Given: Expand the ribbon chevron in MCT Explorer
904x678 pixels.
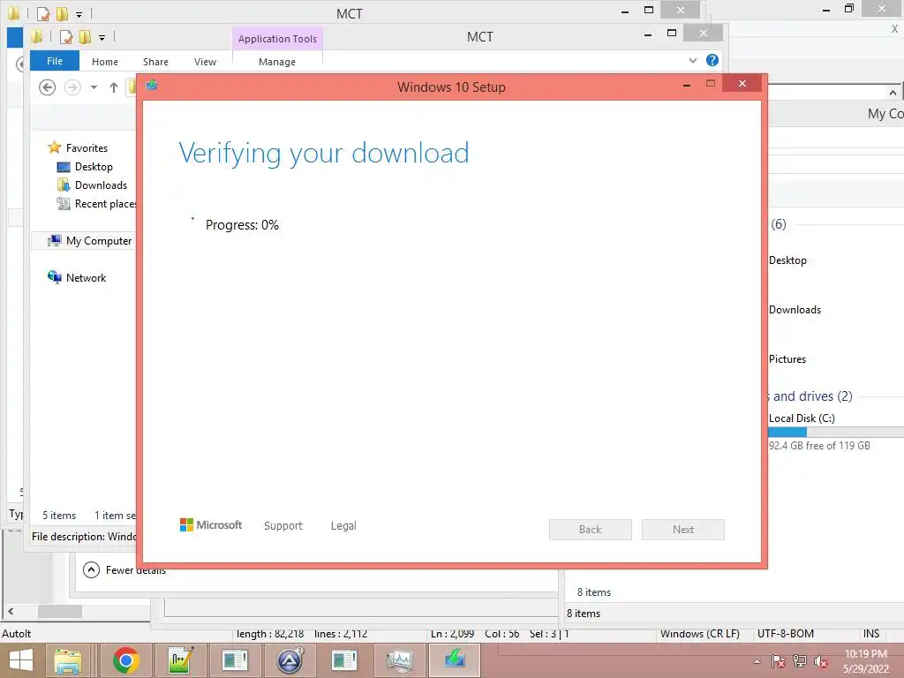Looking at the screenshot, I should (x=693, y=60).
